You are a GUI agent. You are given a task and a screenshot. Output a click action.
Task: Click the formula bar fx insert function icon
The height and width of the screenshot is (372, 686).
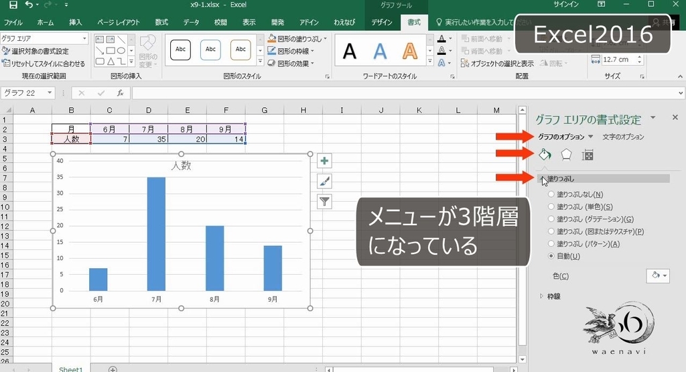pos(121,92)
